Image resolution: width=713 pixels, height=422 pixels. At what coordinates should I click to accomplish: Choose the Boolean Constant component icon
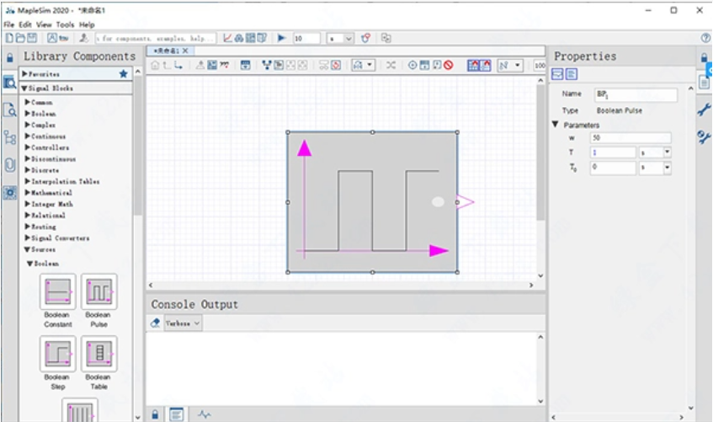tap(58, 291)
